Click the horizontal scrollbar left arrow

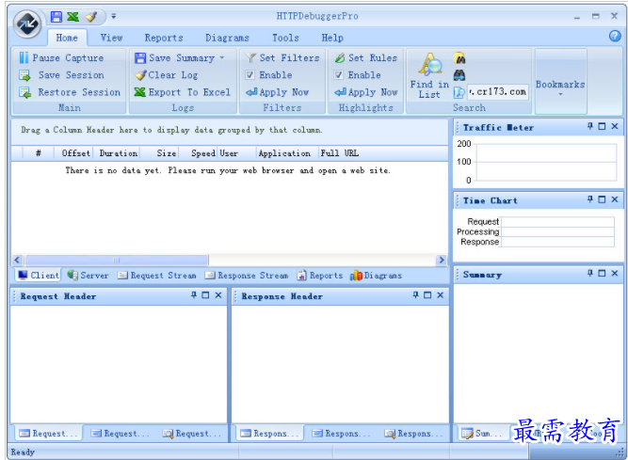point(17,260)
